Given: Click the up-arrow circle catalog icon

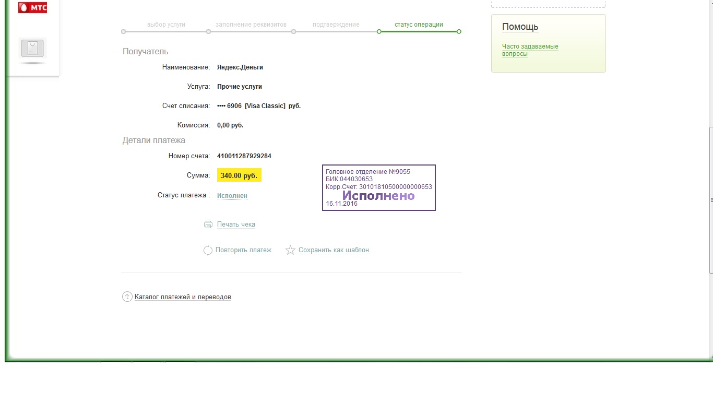Looking at the screenshot, I should point(127,297).
